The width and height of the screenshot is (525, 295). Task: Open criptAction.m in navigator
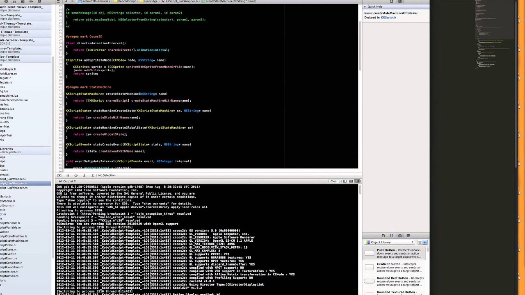(9, 276)
